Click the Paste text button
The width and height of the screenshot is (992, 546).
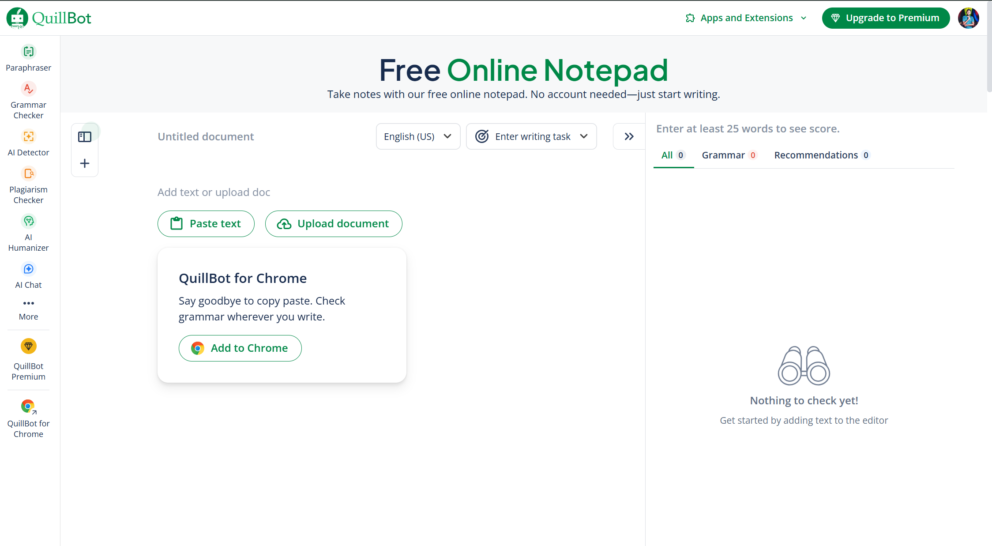click(x=206, y=224)
